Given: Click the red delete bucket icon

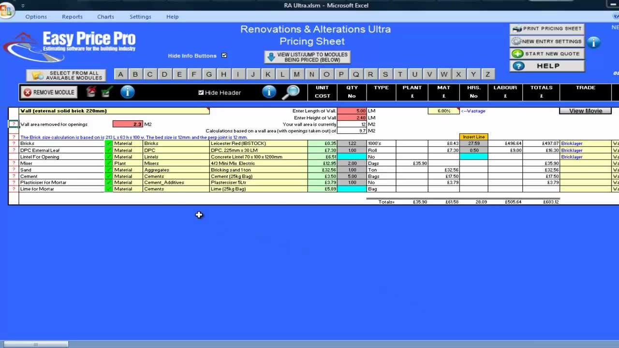Looking at the screenshot, I should [x=91, y=92].
